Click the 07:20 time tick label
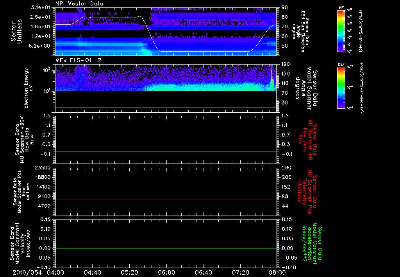Screen dimensions: 400x277 [240, 272]
